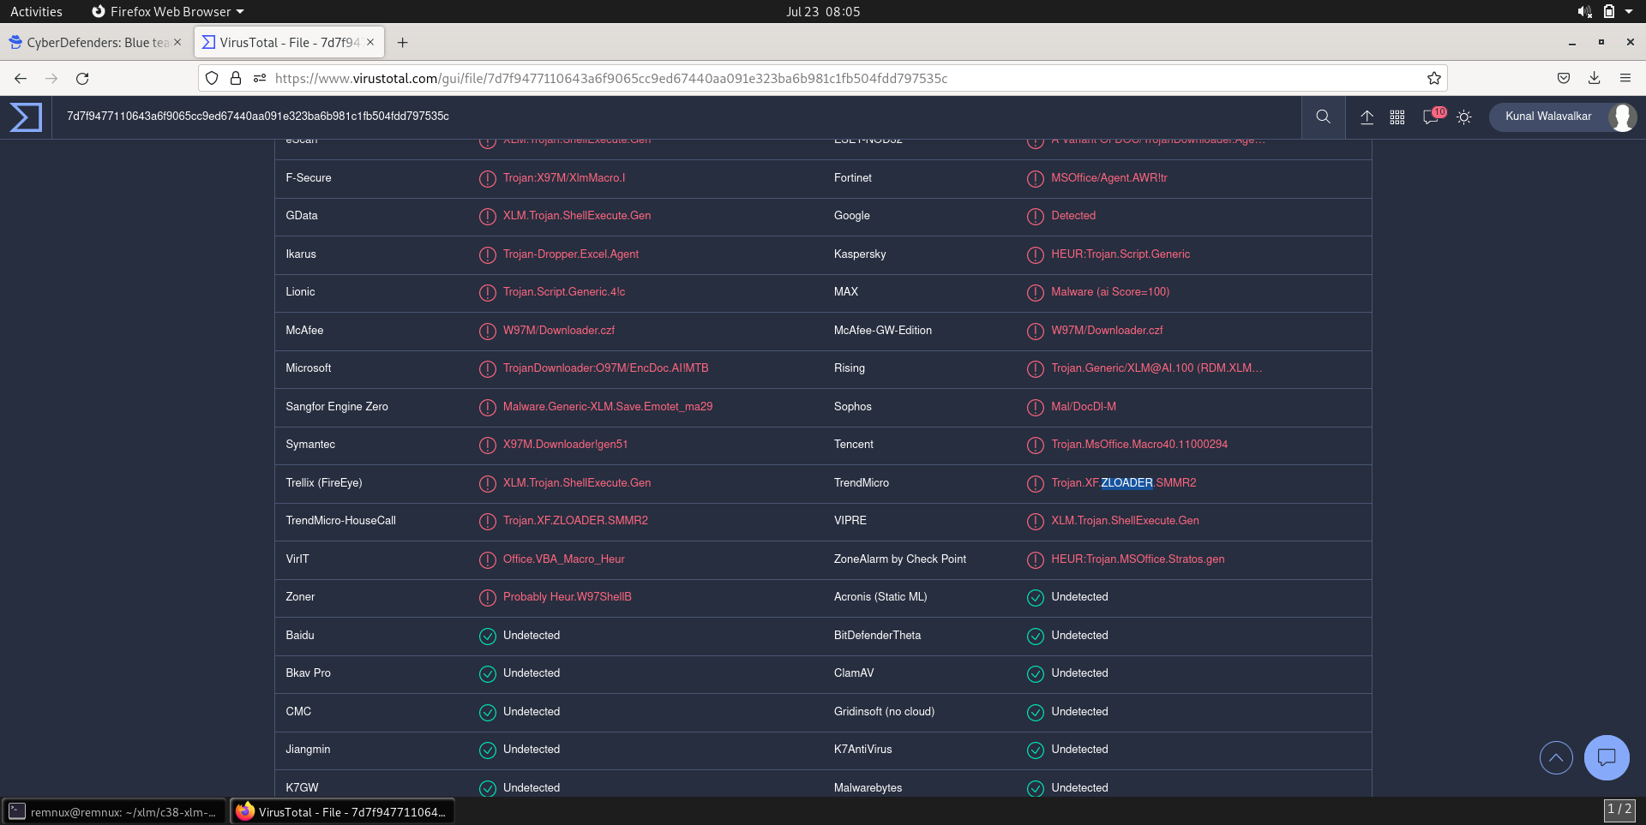The image size is (1646, 825).
Task: Click the VirusTotal sigma logo
Action: (26, 117)
